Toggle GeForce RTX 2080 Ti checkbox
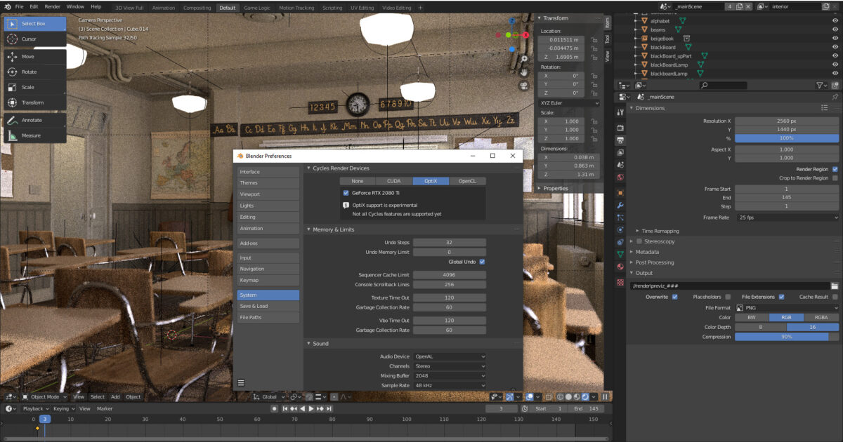The width and height of the screenshot is (843, 442). coord(346,192)
